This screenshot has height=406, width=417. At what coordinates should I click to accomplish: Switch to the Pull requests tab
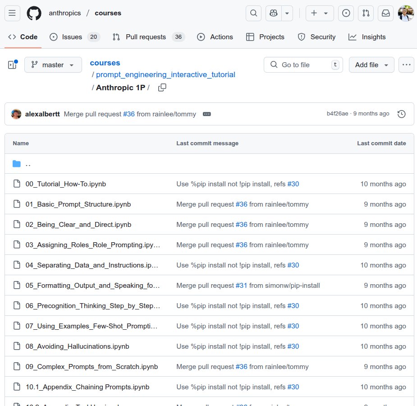point(149,37)
